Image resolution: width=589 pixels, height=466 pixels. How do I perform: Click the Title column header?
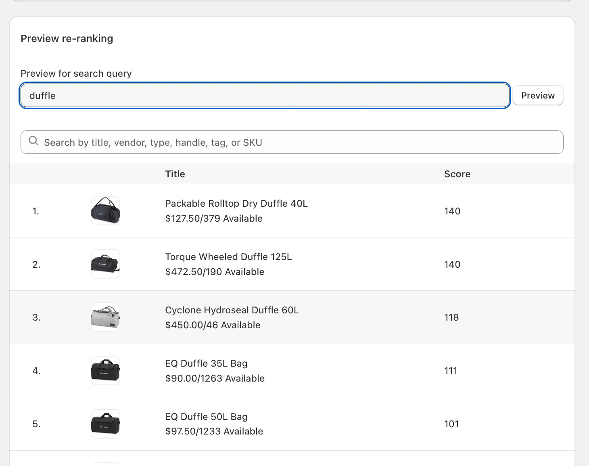click(175, 174)
